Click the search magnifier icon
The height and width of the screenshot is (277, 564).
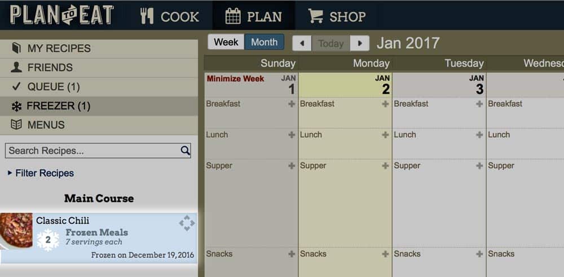(185, 151)
